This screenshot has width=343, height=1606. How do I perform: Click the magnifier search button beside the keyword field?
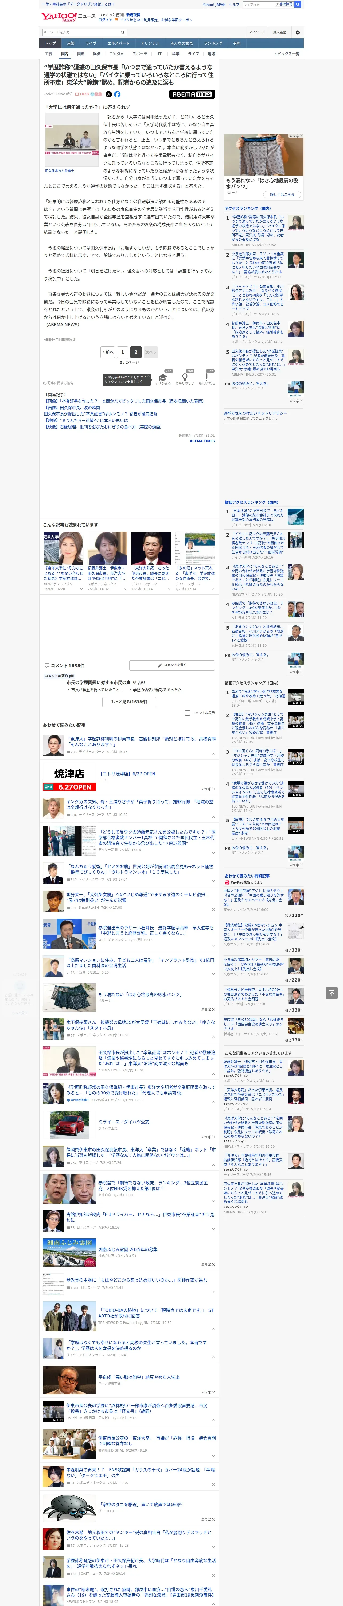coord(123,32)
